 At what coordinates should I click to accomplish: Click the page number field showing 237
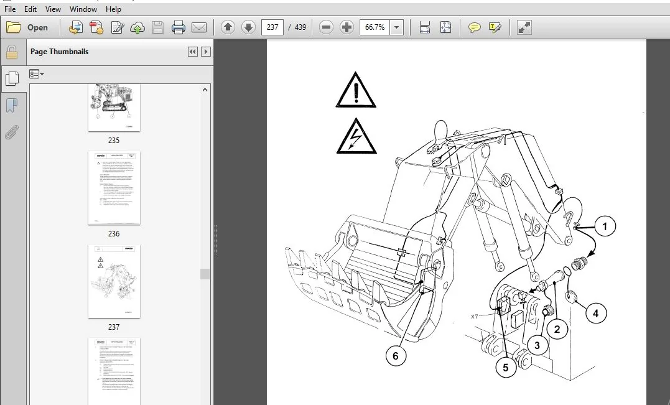coord(272,27)
